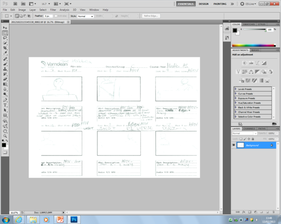Open the History panel icon in dock

[x=227, y=38]
